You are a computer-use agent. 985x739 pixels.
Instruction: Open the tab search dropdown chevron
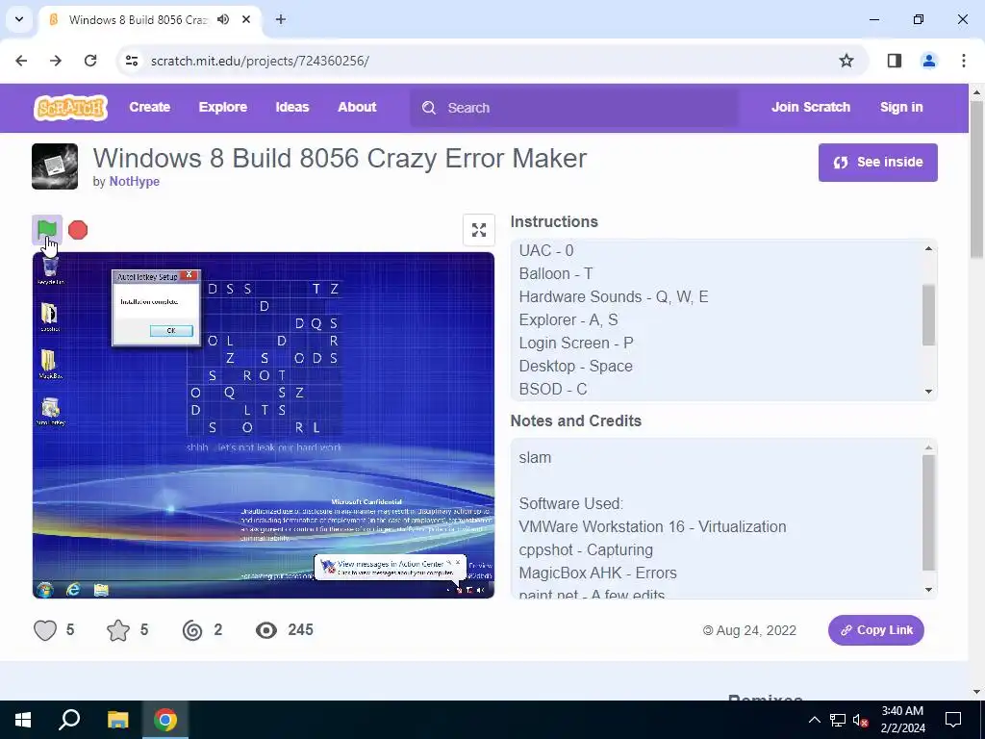point(19,19)
